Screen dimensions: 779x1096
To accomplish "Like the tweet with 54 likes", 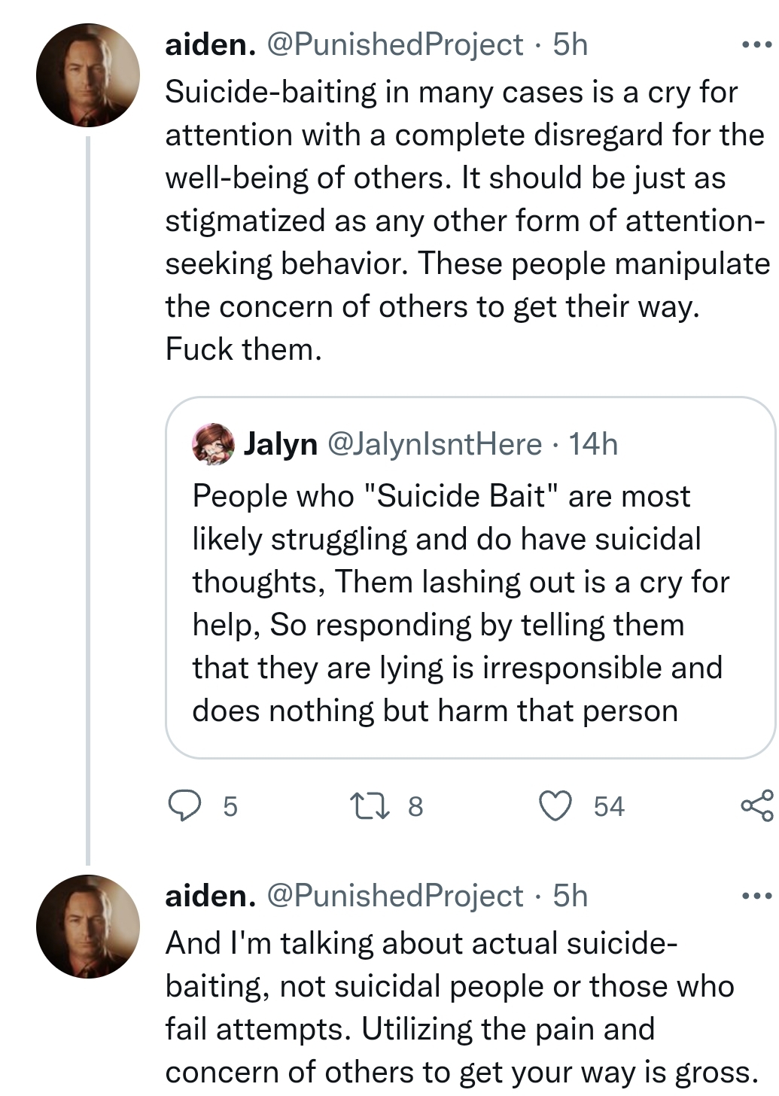I will pos(555,806).
